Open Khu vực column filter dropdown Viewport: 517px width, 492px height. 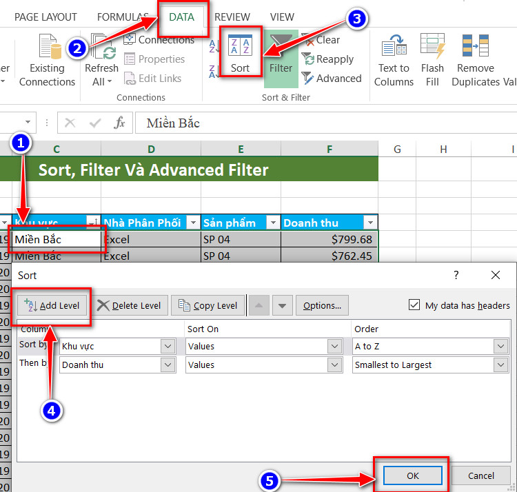(92, 223)
